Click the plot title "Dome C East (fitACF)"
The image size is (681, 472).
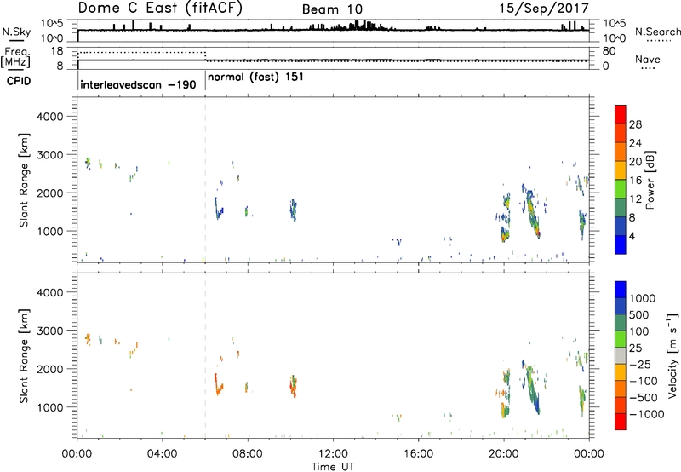click(160, 8)
